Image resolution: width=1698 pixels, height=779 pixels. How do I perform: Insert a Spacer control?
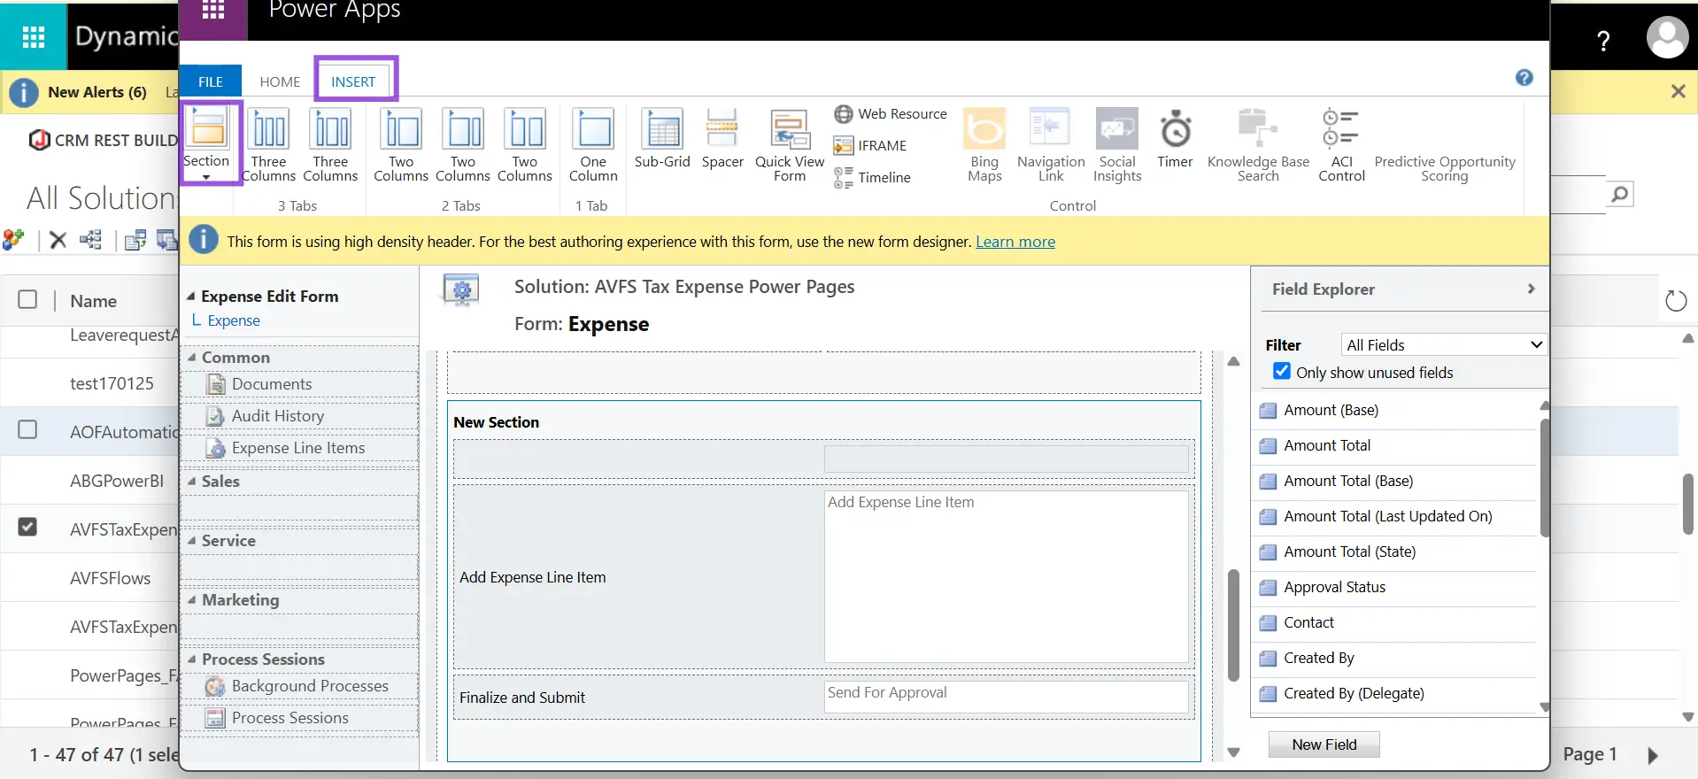pos(722,139)
